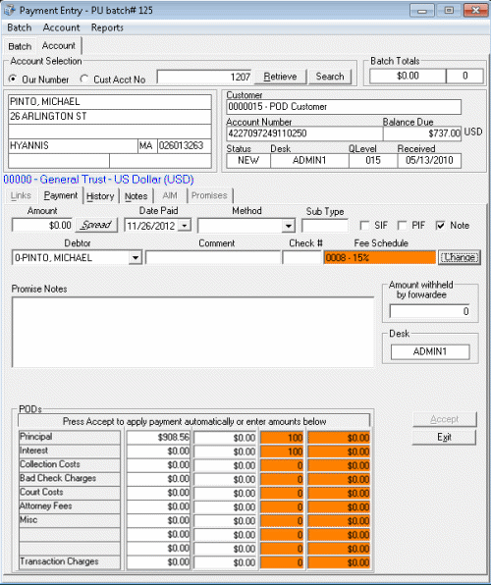This screenshot has width=491, height=585.
Task: Click inside the Promise Notes text area
Action: click(192, 332)
